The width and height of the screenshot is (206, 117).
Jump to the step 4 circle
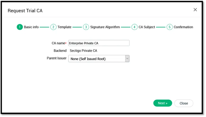pyautogui.click(x=134, y=27)
